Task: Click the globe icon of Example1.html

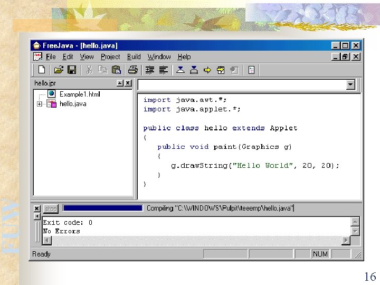Action: (x=51, y=93)
